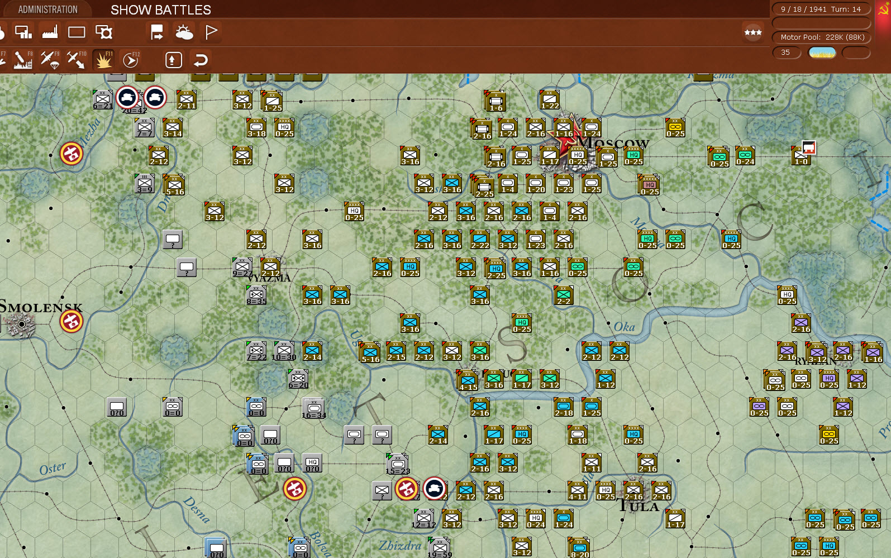
Task: Open the weather screen sun-cloud icon
Action: pos(184,32)
